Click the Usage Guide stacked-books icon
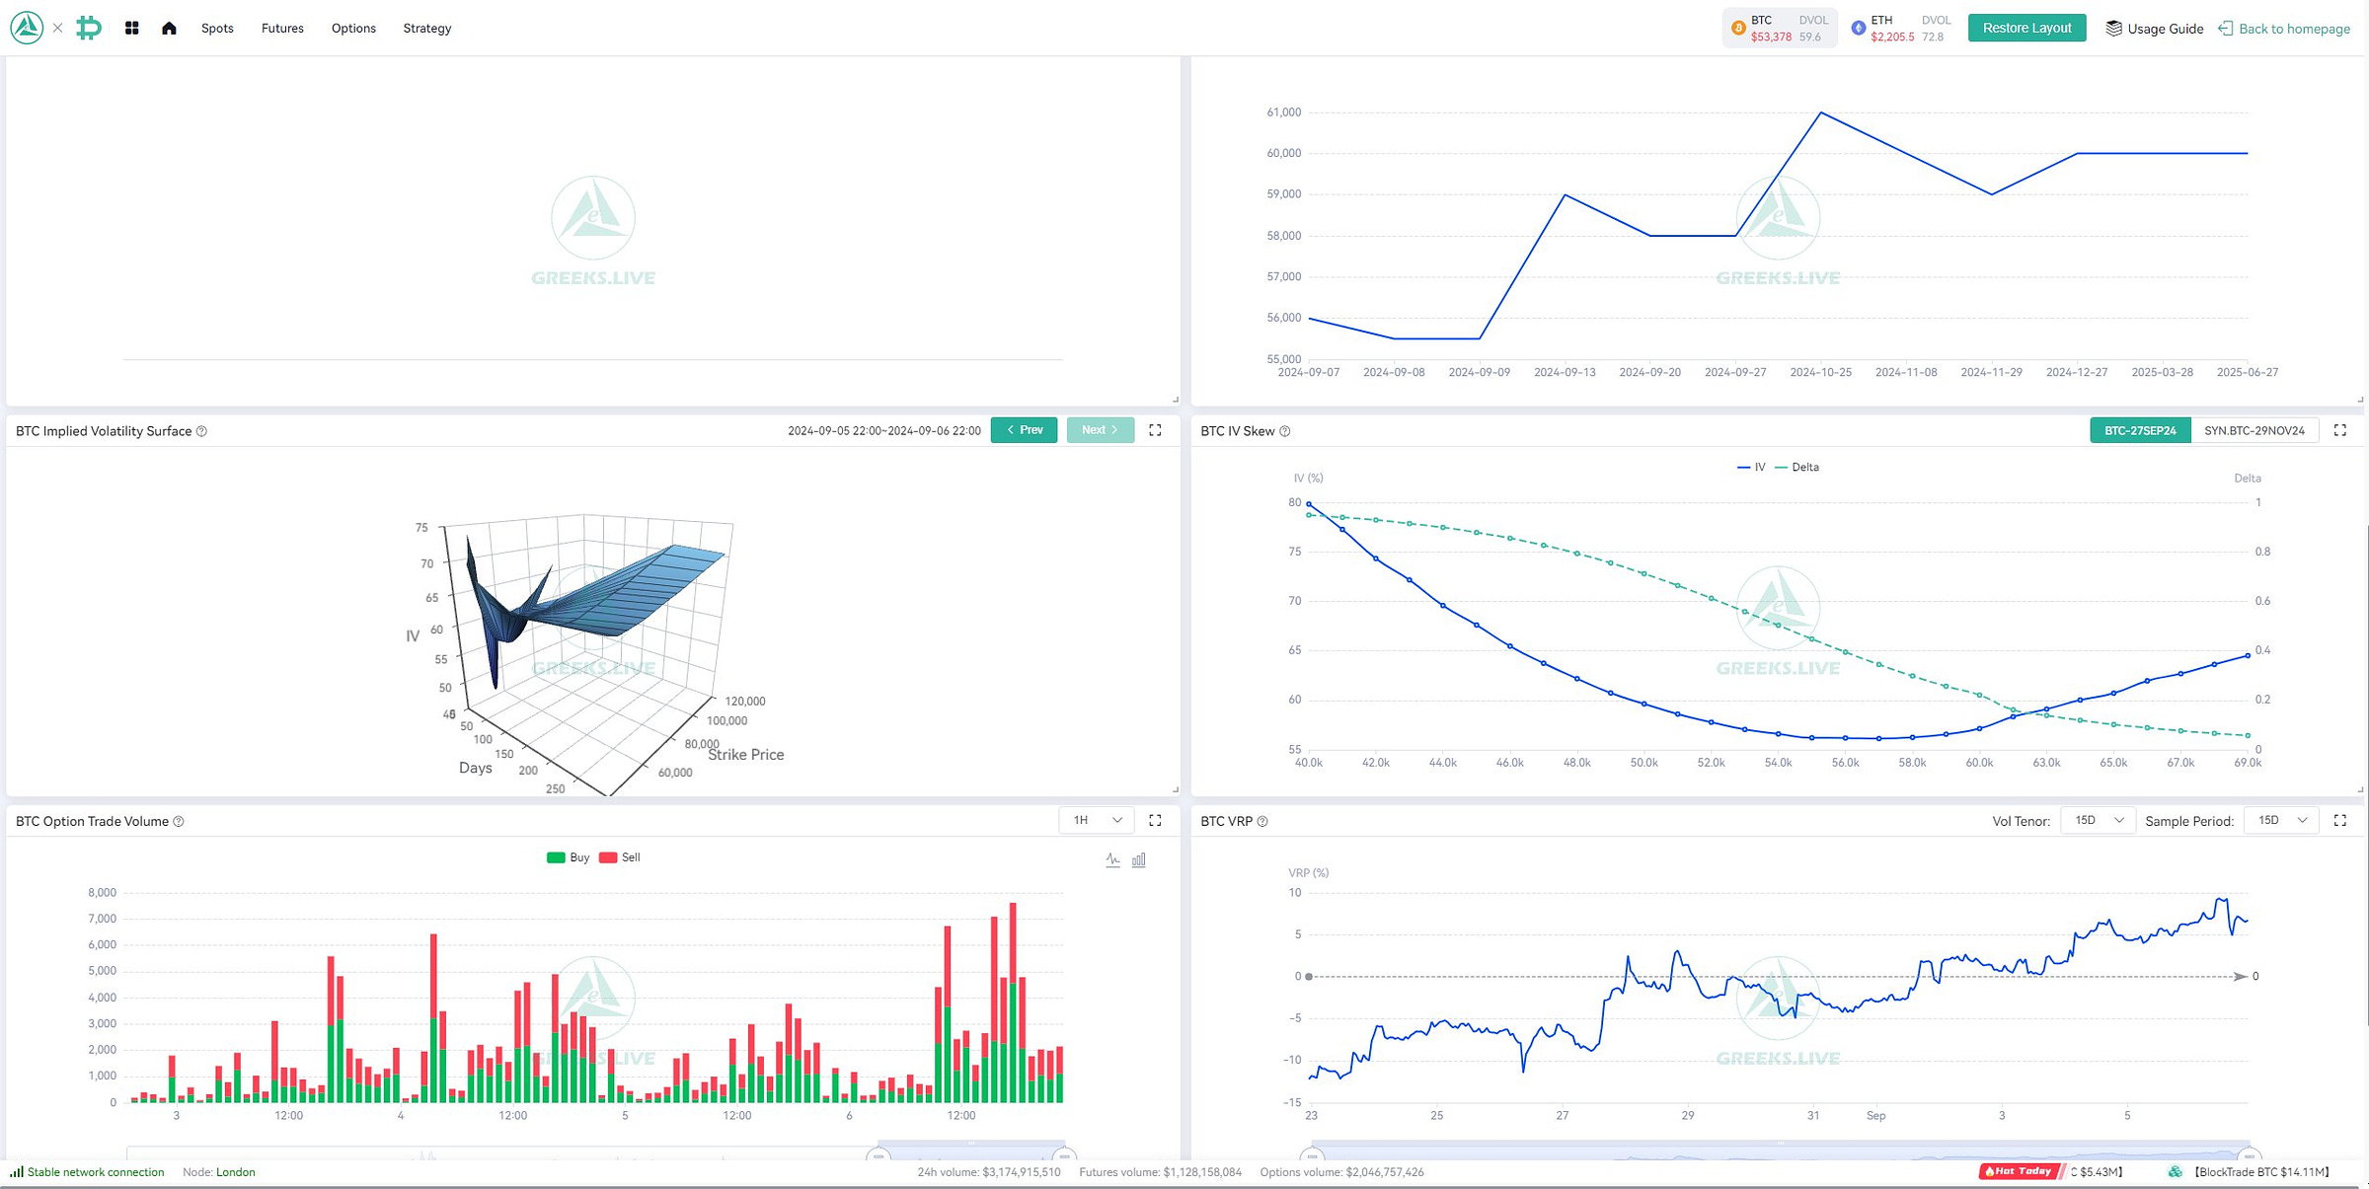Image resolution: width=2369 pixels, height=1189 pixels. (2113, 28)
